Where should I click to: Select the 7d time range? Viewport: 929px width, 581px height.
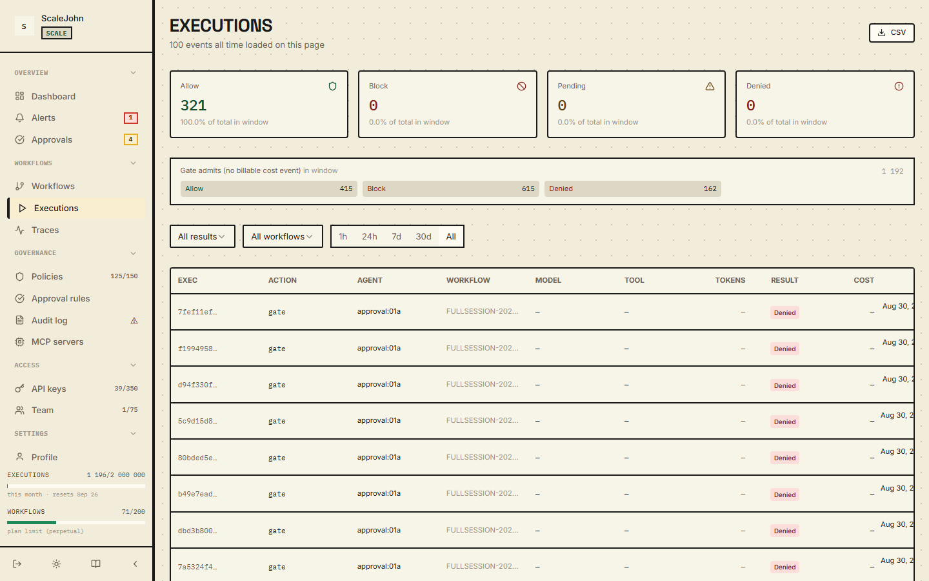pos(397,236)
